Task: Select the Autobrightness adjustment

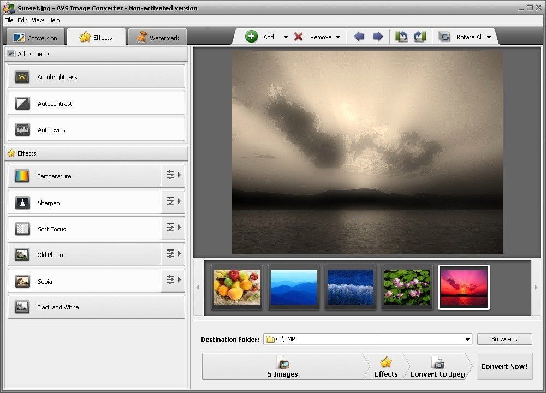Action: (96, 76)
